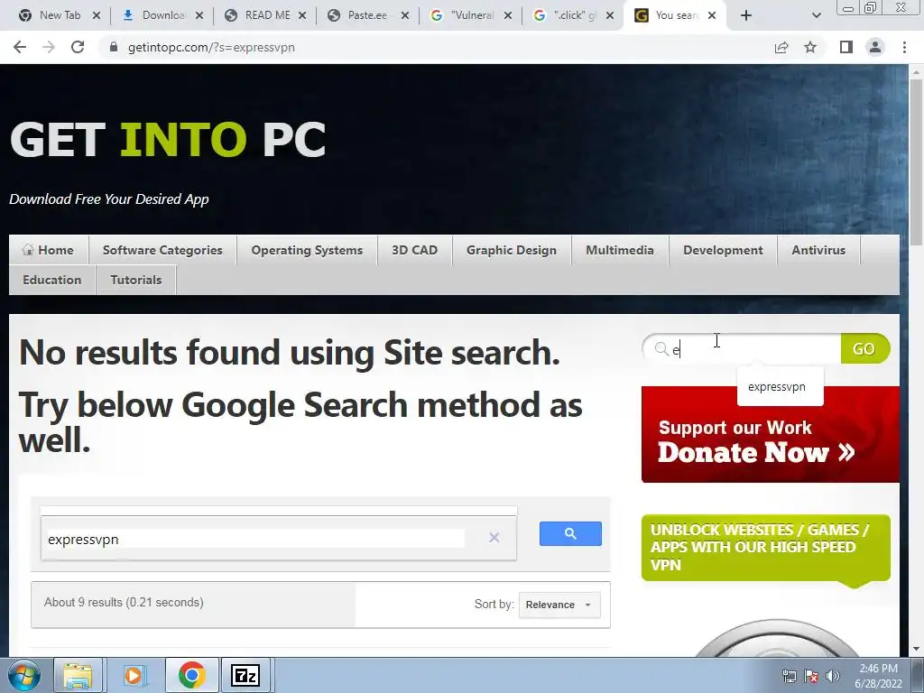
Task: Click the Action Center flag icon
Action: pyautogui.click(x=811, y=676)
